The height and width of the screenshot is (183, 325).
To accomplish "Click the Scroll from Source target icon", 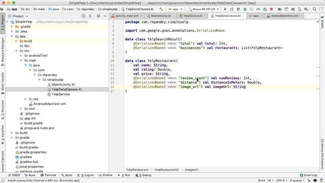I will tap(83, 16).
